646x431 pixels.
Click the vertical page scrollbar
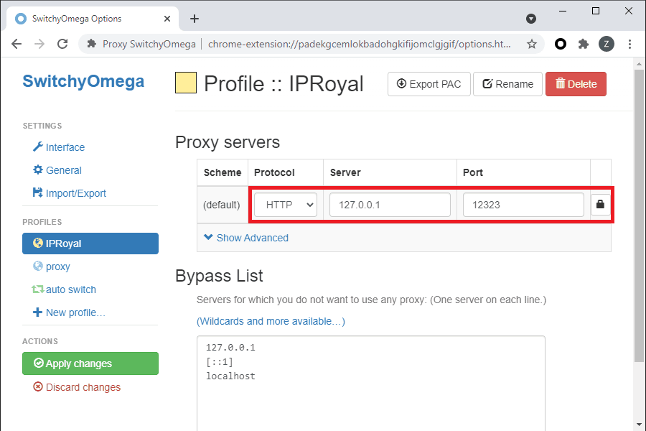tap(639, 216)
